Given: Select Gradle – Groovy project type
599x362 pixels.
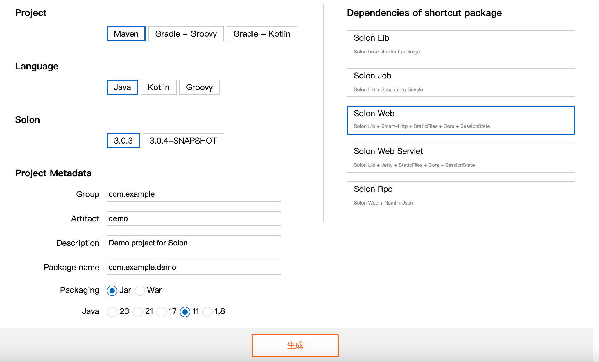Looking at the screenshot, I should (x=186, y=34).
